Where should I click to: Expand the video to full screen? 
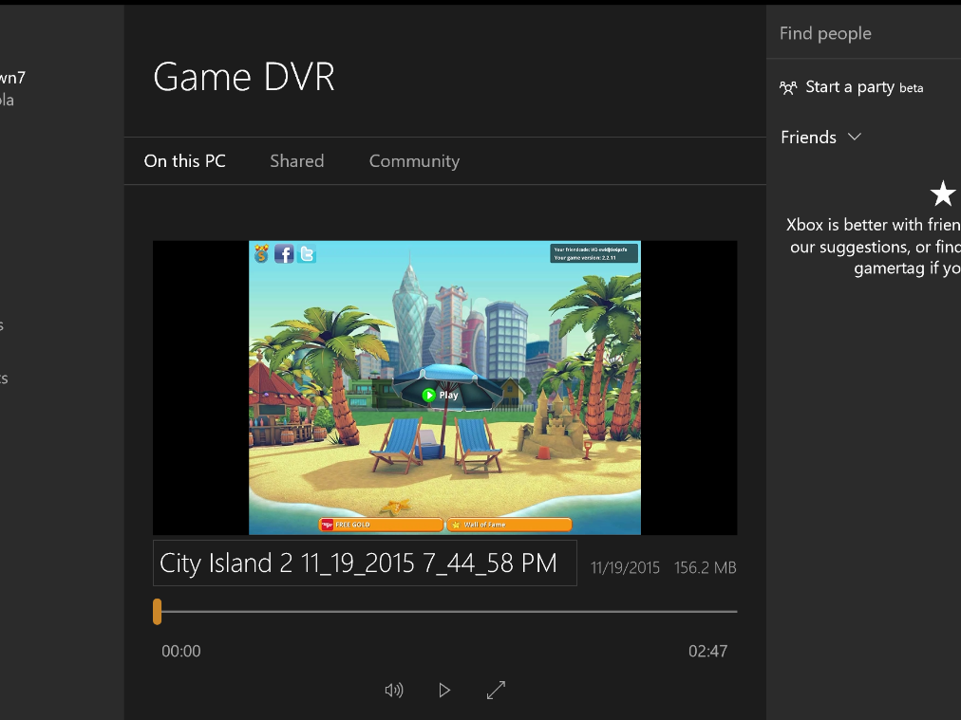496,690
